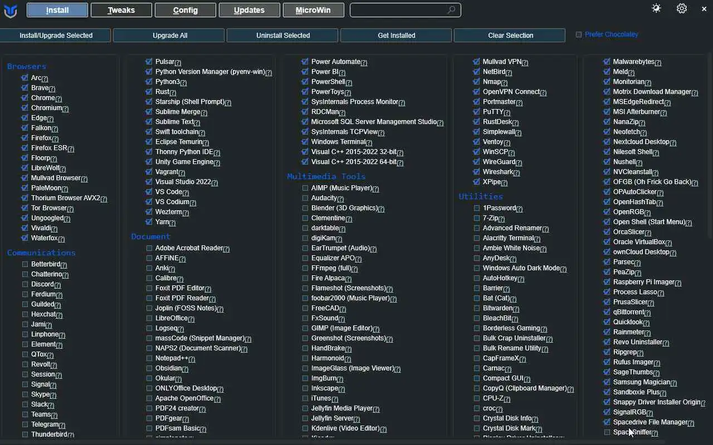Check the Telegram checkbox

pos(25,424)
